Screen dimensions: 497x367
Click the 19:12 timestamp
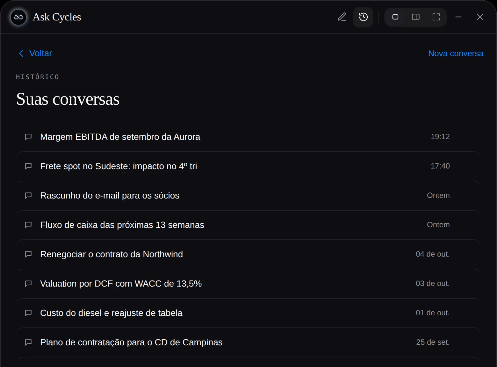(x=440, y=137)
